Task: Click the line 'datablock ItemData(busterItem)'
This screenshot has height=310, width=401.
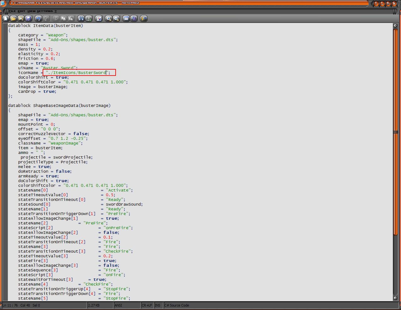Action: click(x=46, y=26)
